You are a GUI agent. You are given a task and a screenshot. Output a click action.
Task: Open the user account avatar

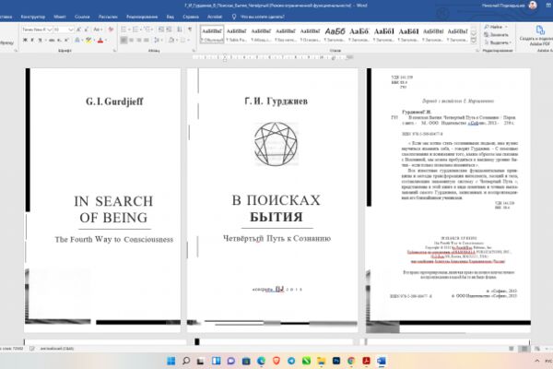coord(533,6)
